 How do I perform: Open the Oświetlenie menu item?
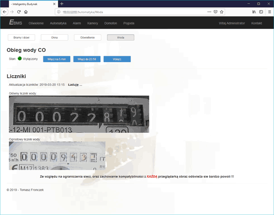pos(36,23)
